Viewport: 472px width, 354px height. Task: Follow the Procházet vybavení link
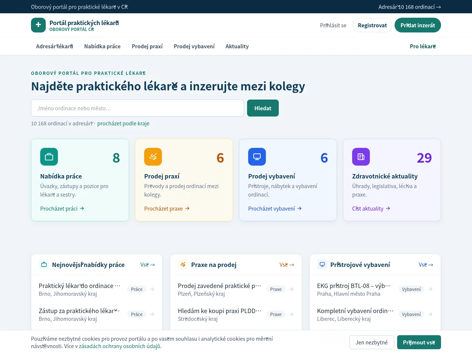(x=275, y=208)
